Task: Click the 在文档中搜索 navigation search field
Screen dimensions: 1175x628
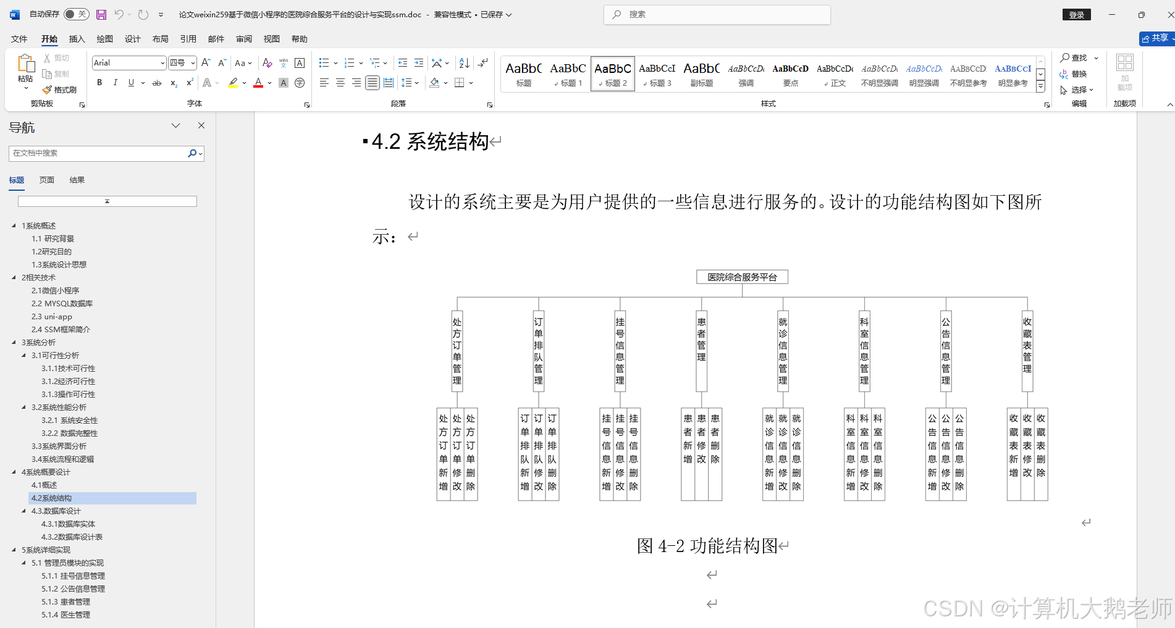Action: [x=98, y=153]
